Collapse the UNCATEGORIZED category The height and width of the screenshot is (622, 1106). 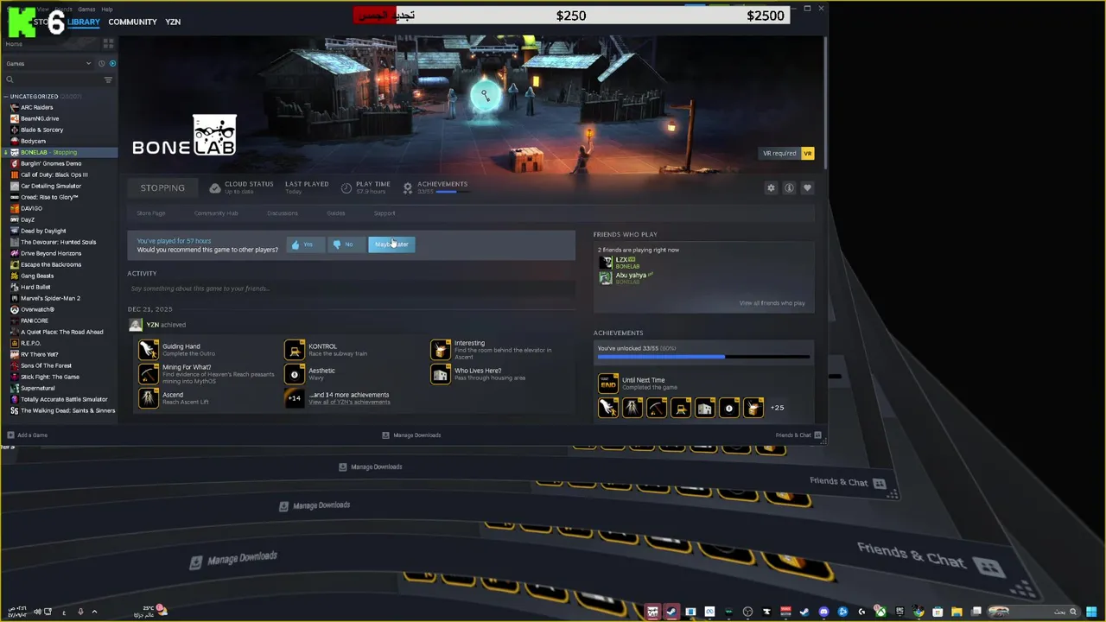6,97
